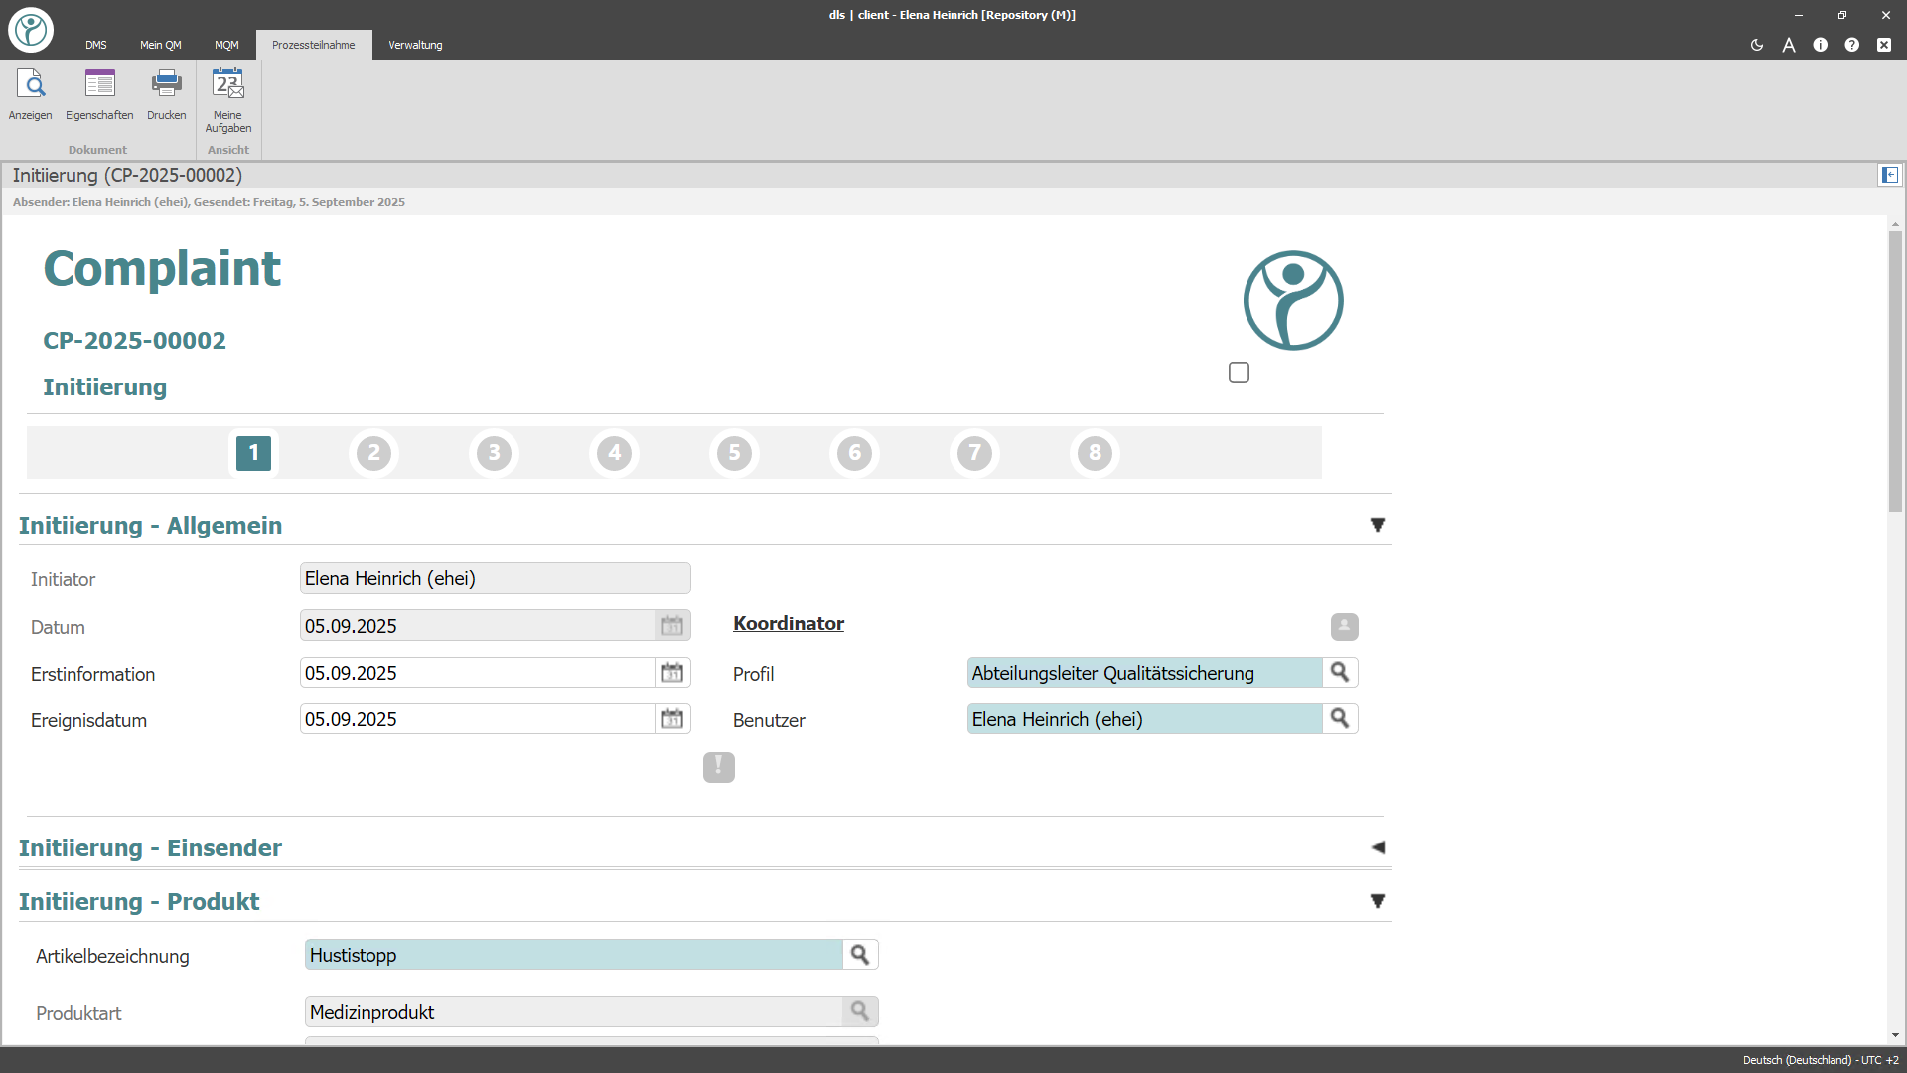Toggle dark mode moon icon

pyautogui.click(x=1756, y=45)
